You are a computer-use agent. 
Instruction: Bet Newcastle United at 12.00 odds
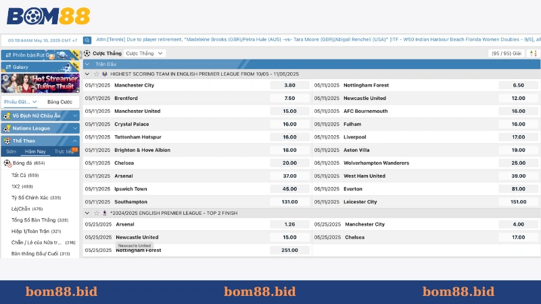[x=518, y=98]
